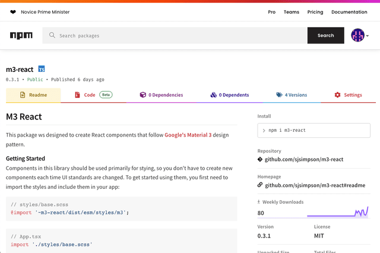
Task: Click the weekly downloads count 80
Action: click(x=261, y=213)
